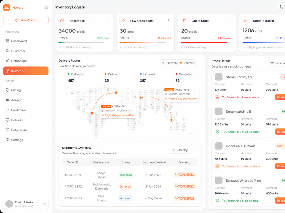Click the Detection shield icon
Image resolution: width=285 pixels, height=213 pixels.
[x=7, y=120]
